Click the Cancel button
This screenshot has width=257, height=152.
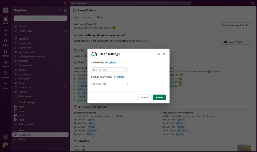click(x=145, y=97)
